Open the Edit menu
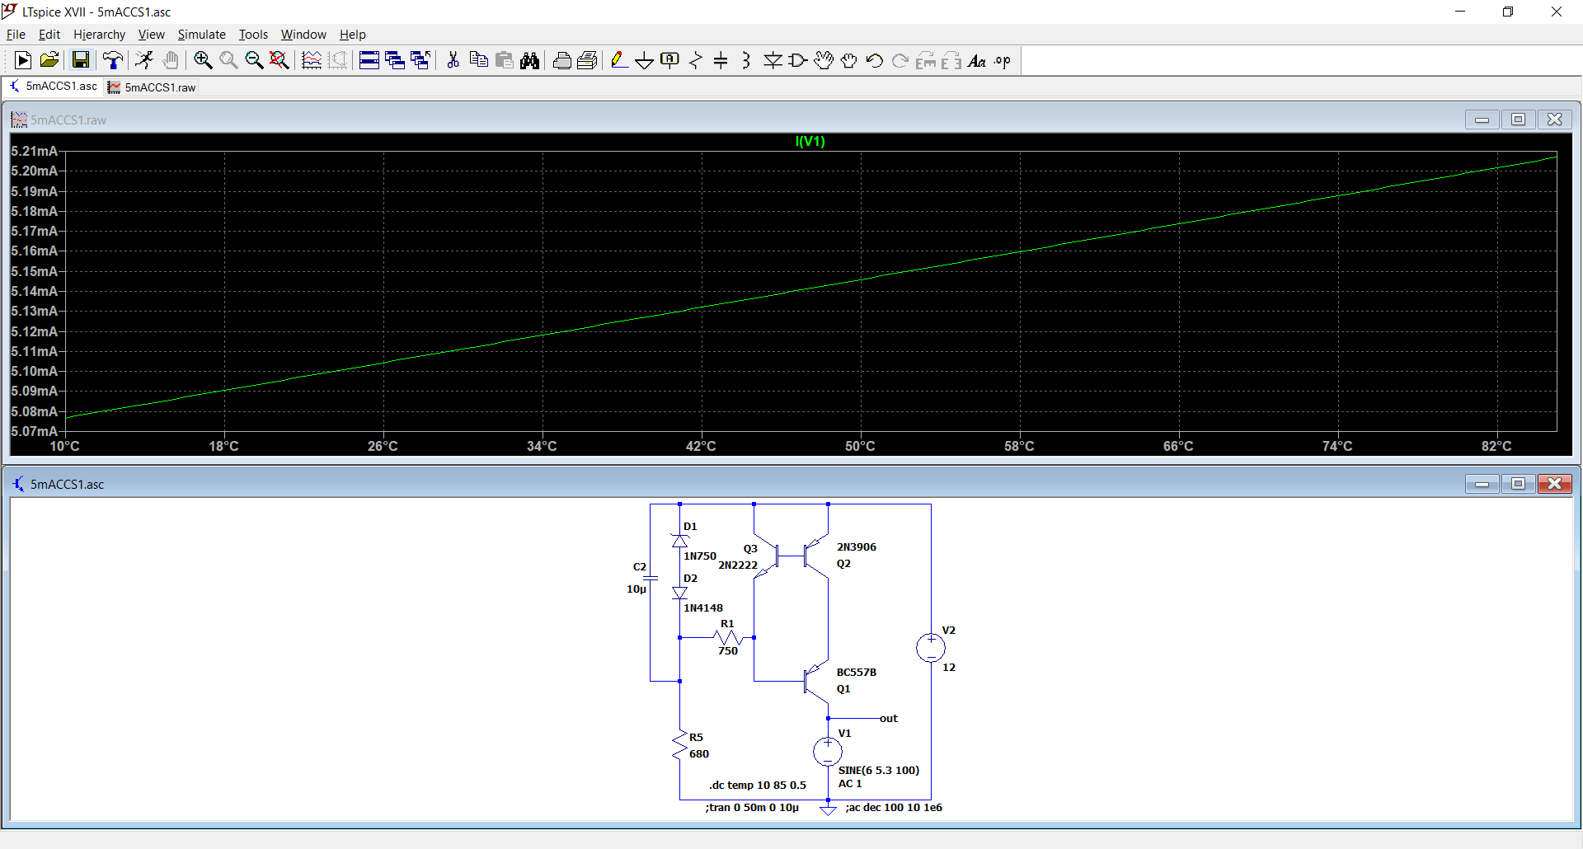 point(49,34)
